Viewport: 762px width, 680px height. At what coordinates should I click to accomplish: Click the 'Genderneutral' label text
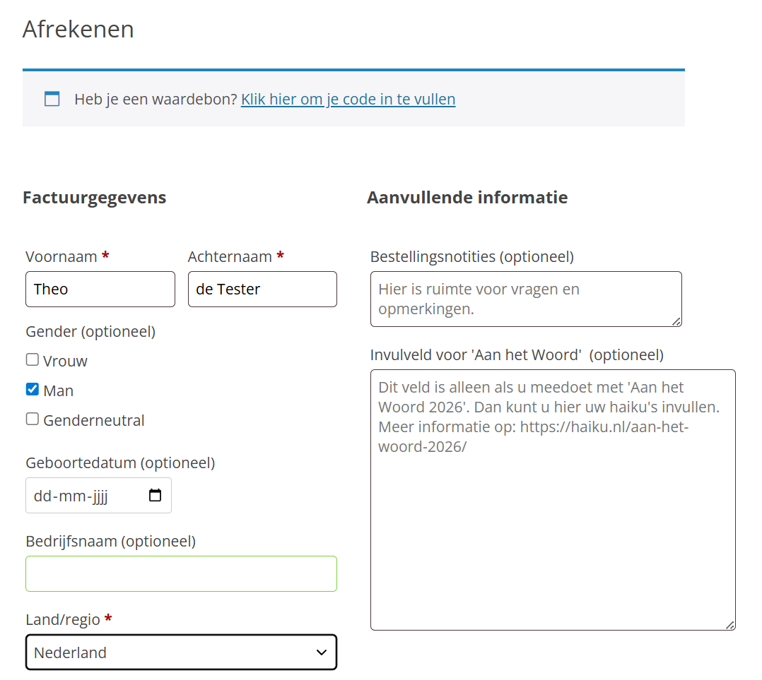(93, 420)
